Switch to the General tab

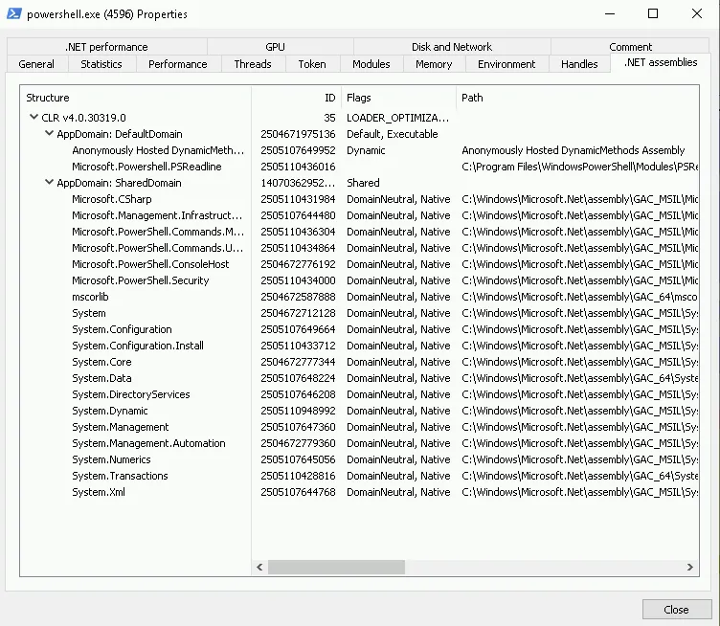click(36, 64)
